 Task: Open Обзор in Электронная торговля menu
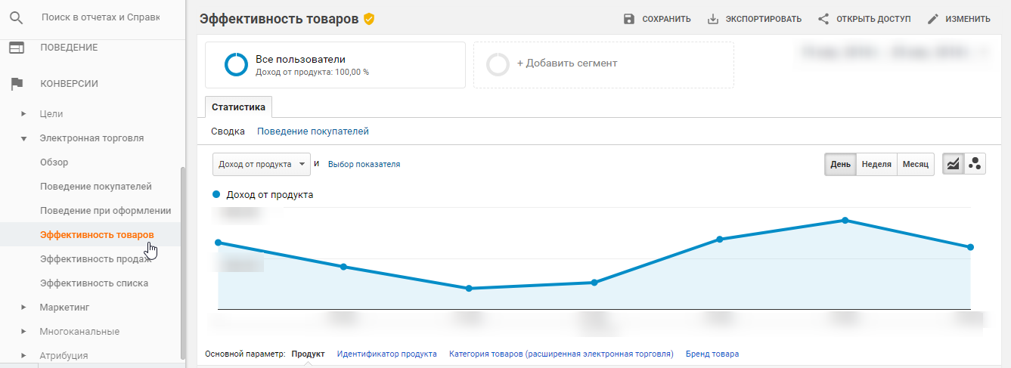tap(54, 162)
